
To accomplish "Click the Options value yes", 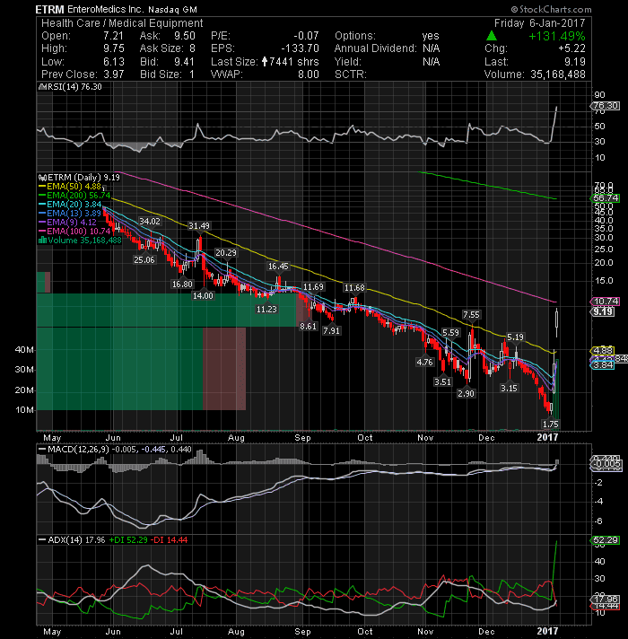I will (x=431, y=36).
